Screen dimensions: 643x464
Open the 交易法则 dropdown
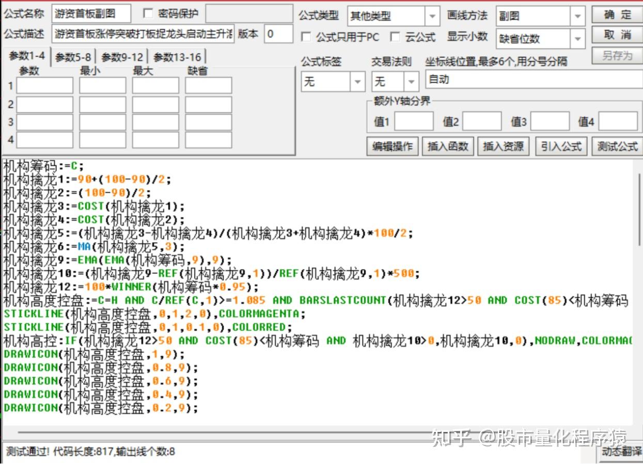tap(395, 82)
